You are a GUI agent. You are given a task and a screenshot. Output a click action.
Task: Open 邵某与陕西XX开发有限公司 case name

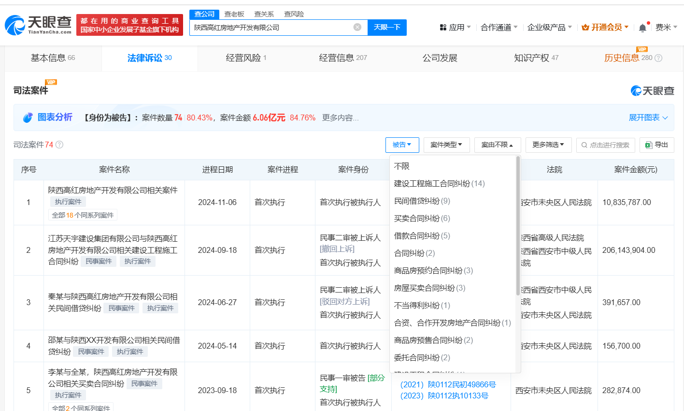[x=114, y=346]
